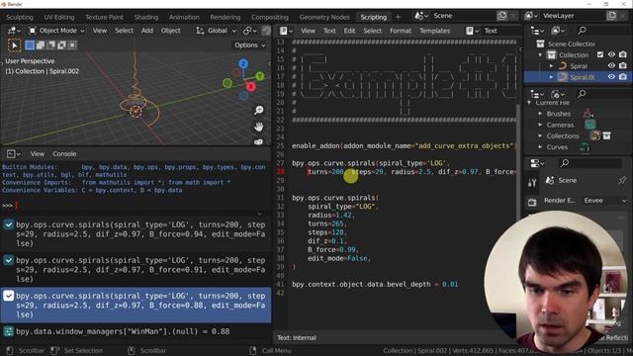Add a new workspace with plus button
This screenshot has height=356, width=633.
coord(398,17)
